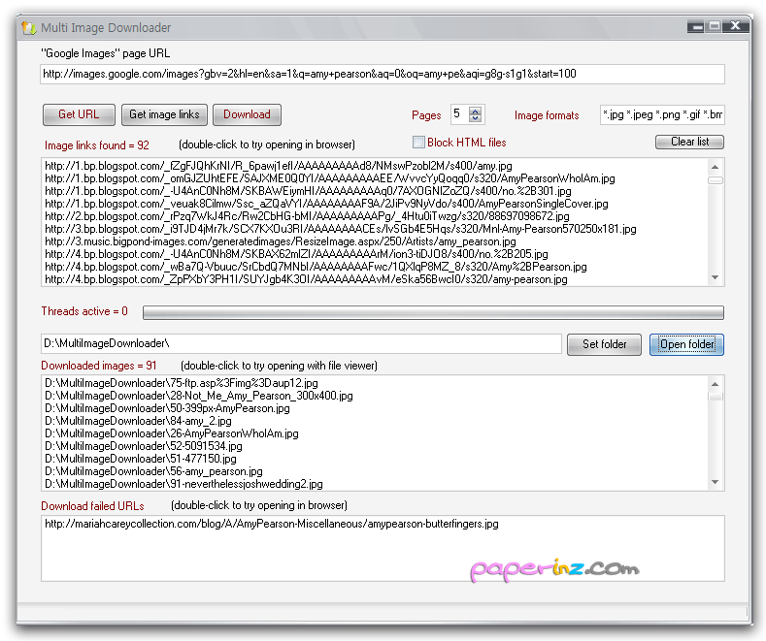Screen dimensions: 766x641
Task: Decrease the Pages spinner value
Action: pos(475,118)
